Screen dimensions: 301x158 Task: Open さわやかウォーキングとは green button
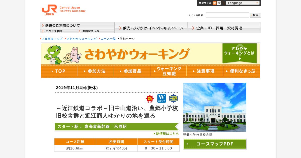click(x=240, y=53)
